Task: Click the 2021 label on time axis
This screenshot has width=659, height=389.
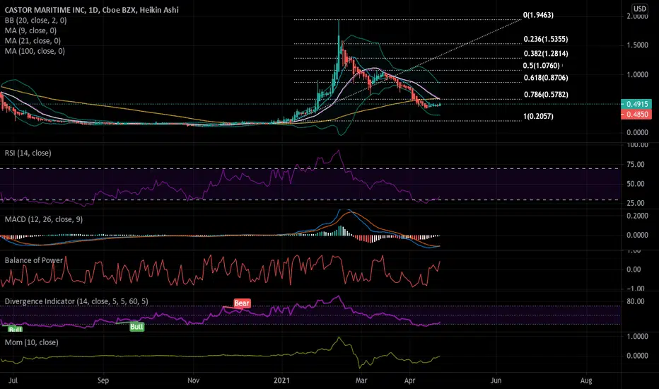Action: click(281, 381)
